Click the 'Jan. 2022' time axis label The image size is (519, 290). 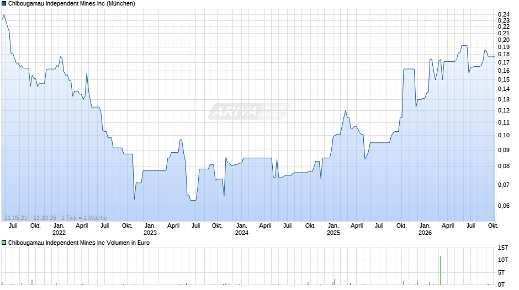click(x=59, y=229)
